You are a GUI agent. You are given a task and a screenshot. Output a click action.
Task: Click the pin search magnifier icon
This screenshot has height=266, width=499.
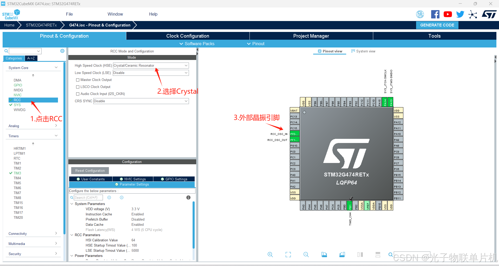click(391, 255)
